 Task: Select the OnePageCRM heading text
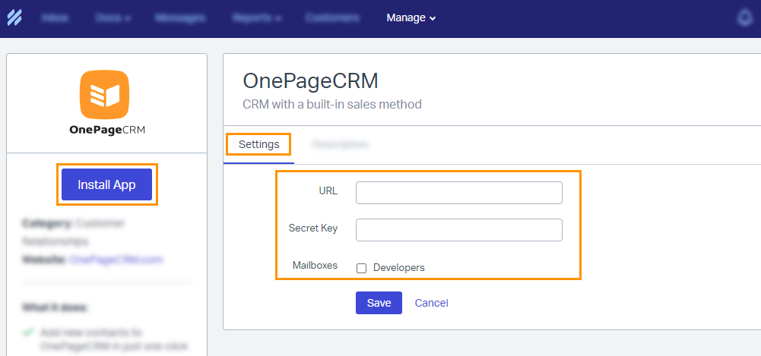coord(310,81)
